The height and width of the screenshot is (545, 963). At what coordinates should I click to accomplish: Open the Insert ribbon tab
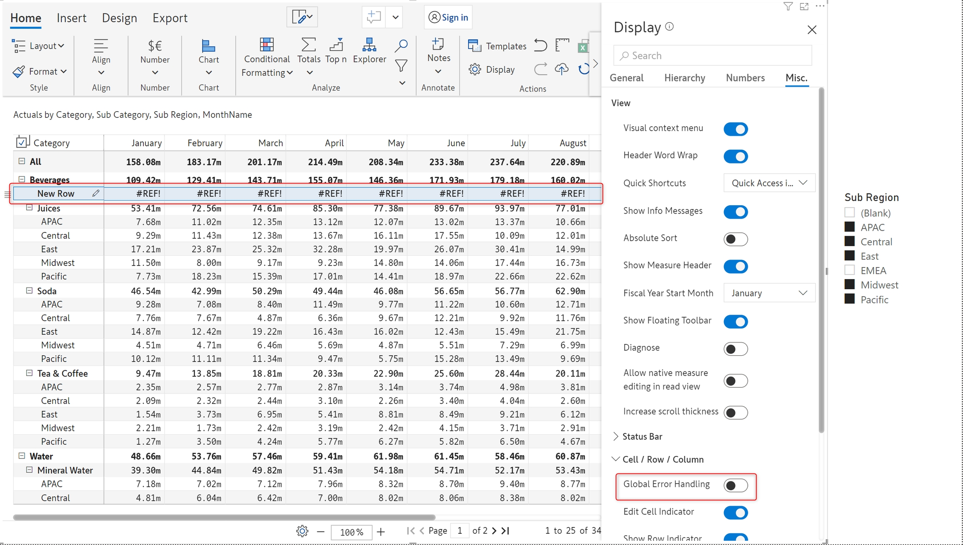click(71, 18)
